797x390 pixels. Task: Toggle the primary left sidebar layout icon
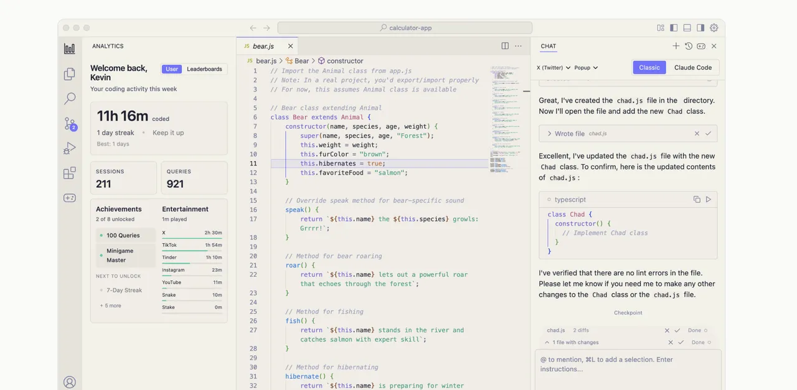pyautogui.click(x=674, y=28)
